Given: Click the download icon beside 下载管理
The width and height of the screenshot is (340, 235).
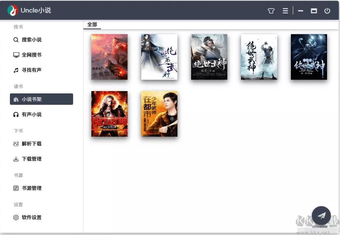Looking at the screenshot, I should pyautogui.click(x=16, y=159).
